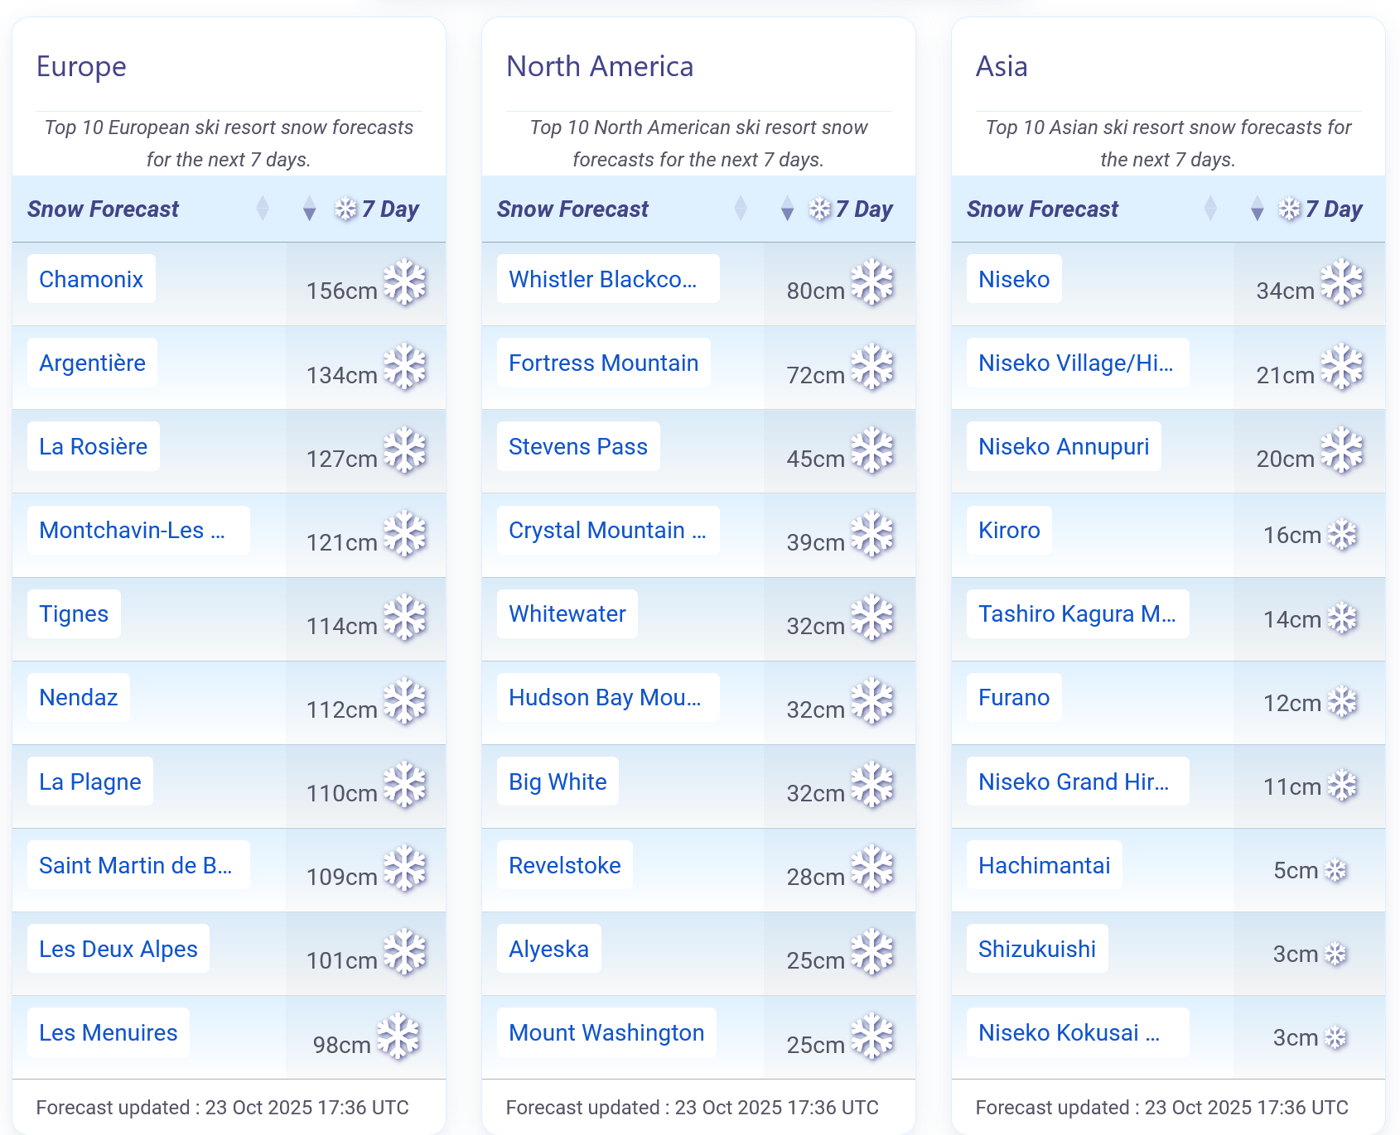1400x1135 pixels.
Task: Click the small snowflake next to Hachimantai's 5cm
Action: pos(1335,870)
